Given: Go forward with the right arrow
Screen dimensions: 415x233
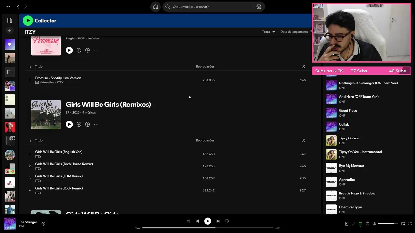Looking at the screenshot, I should (25, 6).
